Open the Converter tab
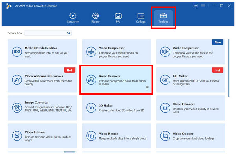Screen dimensions: 236x154 pyautogui.click(x=73, y=18)
